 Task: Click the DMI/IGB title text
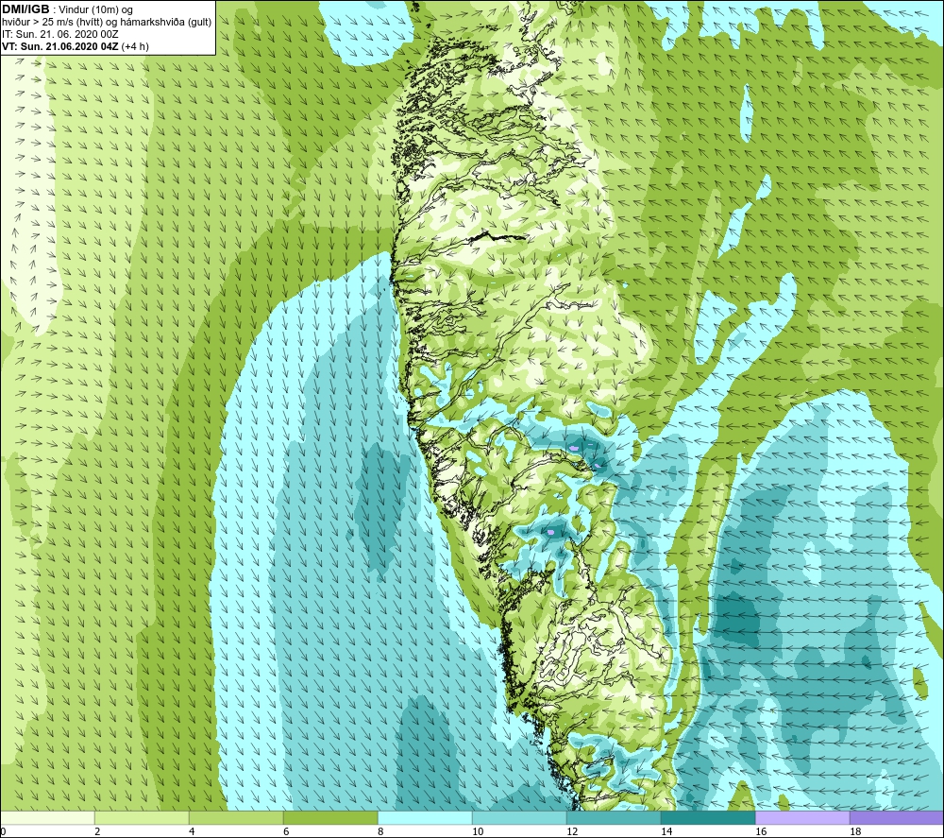(x=25, y=9)
